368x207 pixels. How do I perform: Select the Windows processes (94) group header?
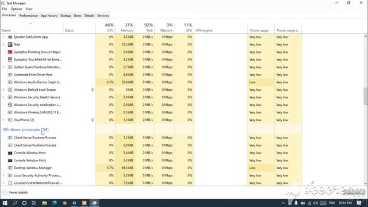pyautogui.click(x=26, y=129)
